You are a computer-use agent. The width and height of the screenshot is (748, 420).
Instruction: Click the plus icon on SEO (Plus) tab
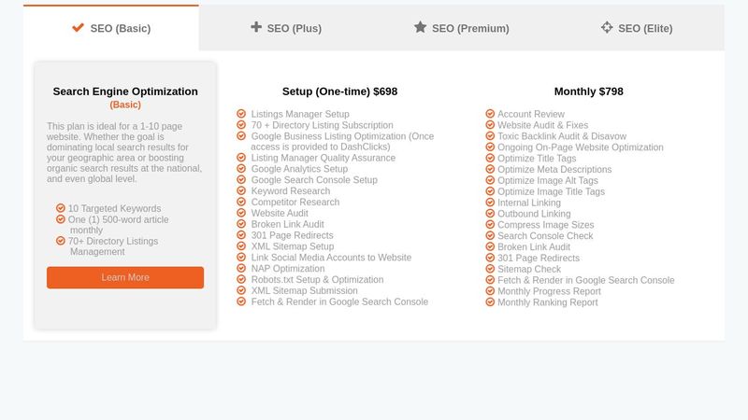coord(256,28)
